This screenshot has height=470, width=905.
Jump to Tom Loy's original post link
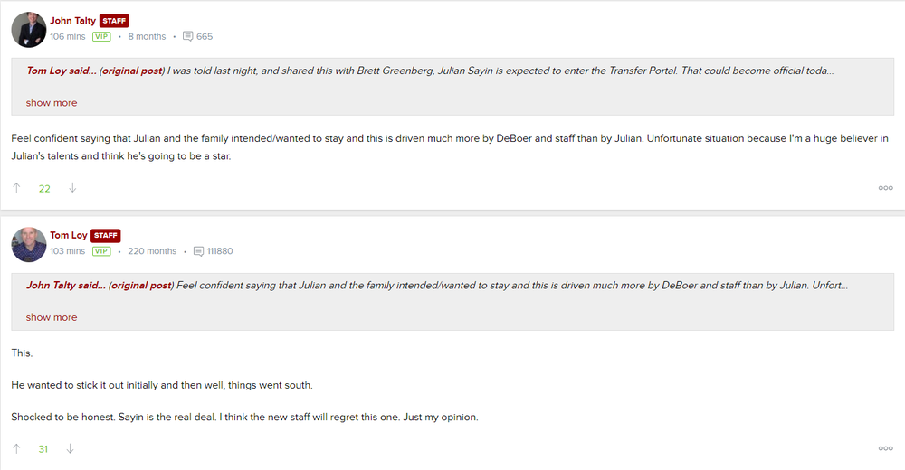click(x=131, y=70)
